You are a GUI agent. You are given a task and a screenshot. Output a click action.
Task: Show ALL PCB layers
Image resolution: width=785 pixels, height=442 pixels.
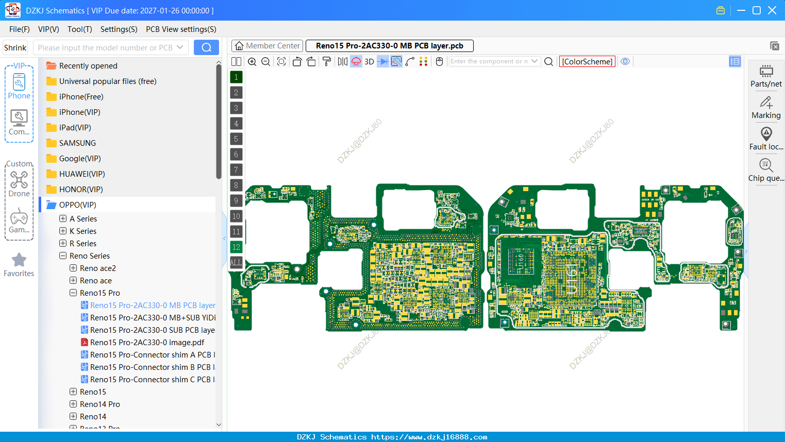(236, 263)
